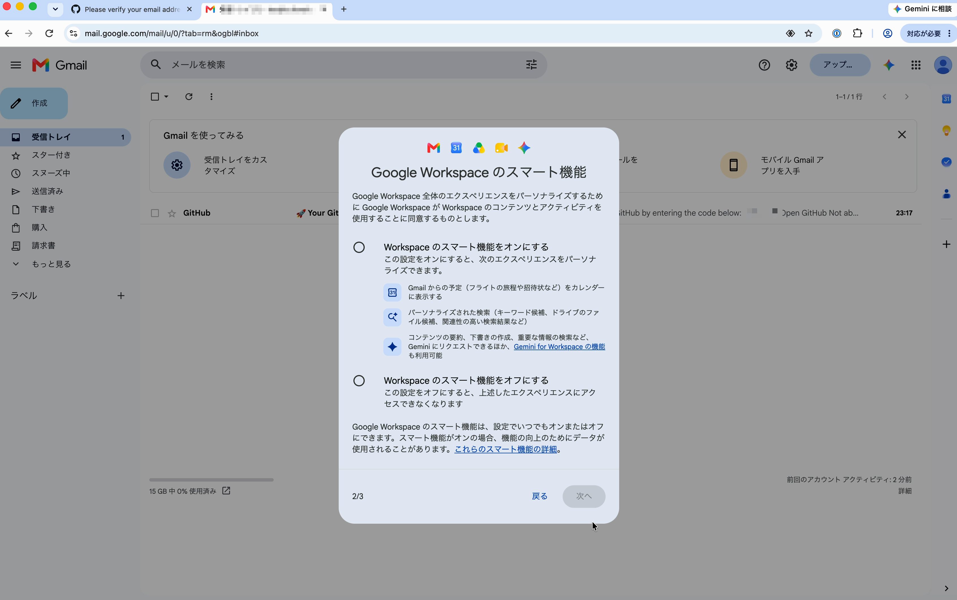Image resolution: width=957 pixels, height=600 pixels.
Task: Open the Help question mark icon
Action: (x=764, y=65)
